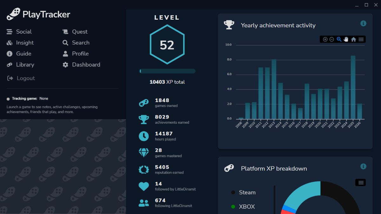The image size is (381, 214).
Task: Click the 'Tracking game: None' status text
Action: [x=30, y=99]
